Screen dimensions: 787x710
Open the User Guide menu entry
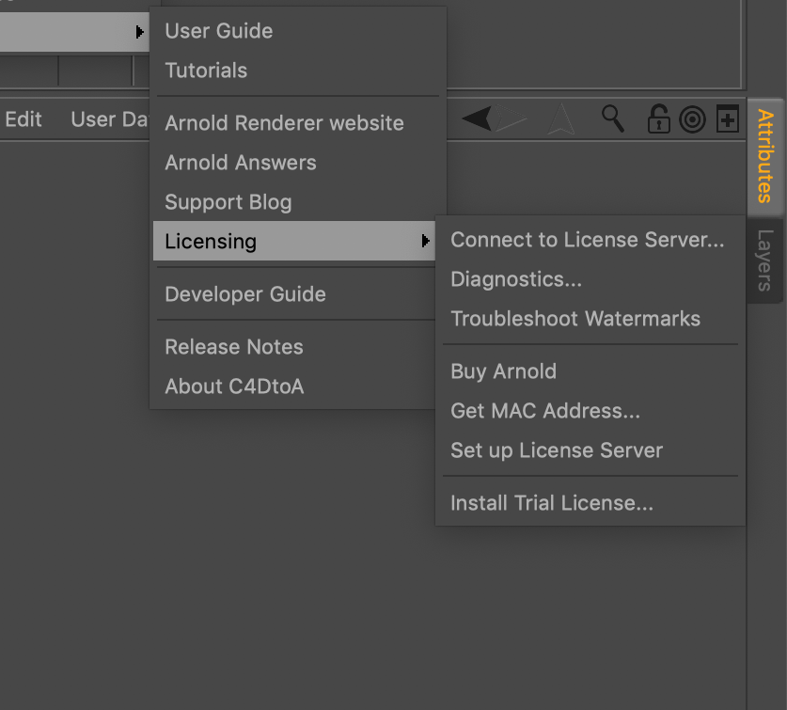coord(298,31)
